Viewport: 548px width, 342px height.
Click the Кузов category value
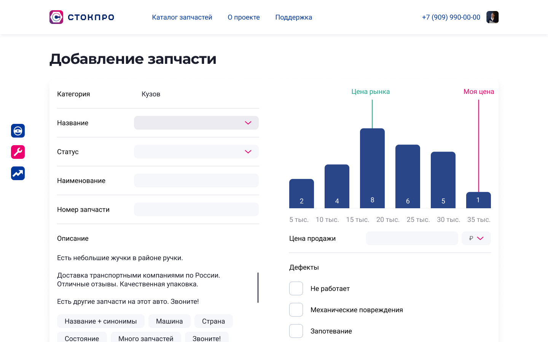coord(151,94)
